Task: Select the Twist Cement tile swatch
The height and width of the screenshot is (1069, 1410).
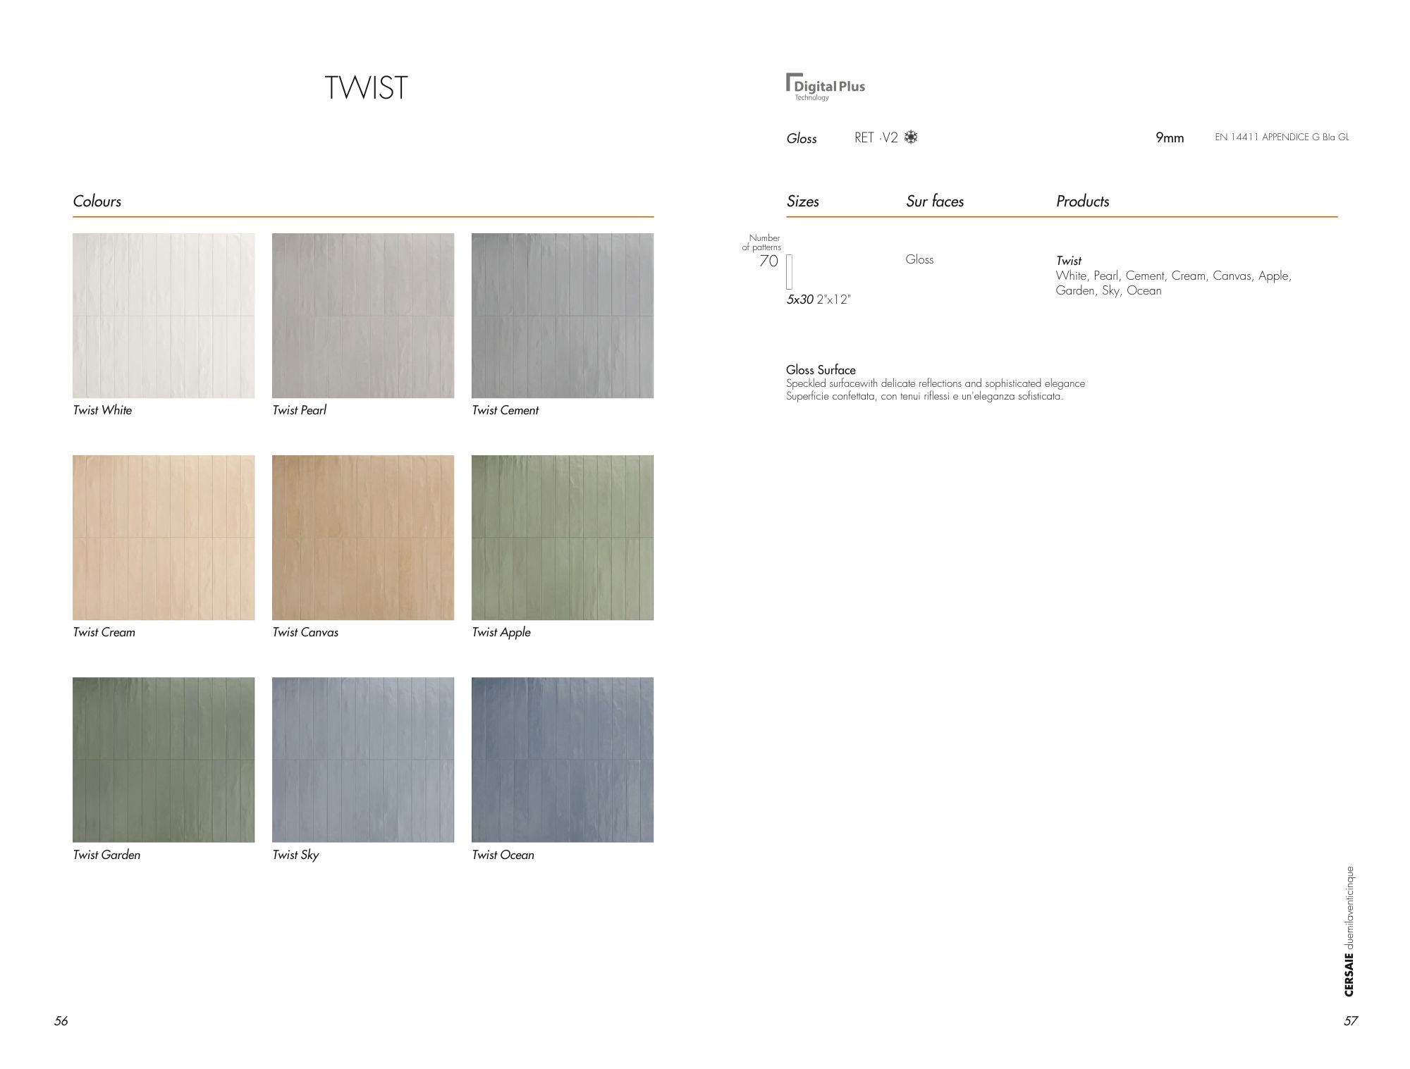Action: 563,316
